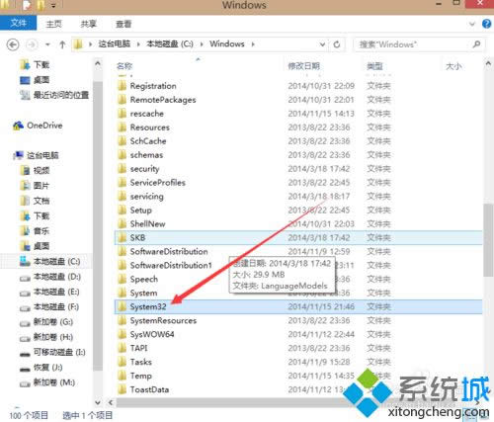This screenshot has width=494, height=422.
Task: Click the back navigation arrow
Action: click(x=13, y=44)
